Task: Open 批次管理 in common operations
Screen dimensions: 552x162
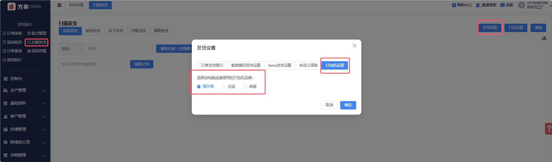Action: point(37,33)
